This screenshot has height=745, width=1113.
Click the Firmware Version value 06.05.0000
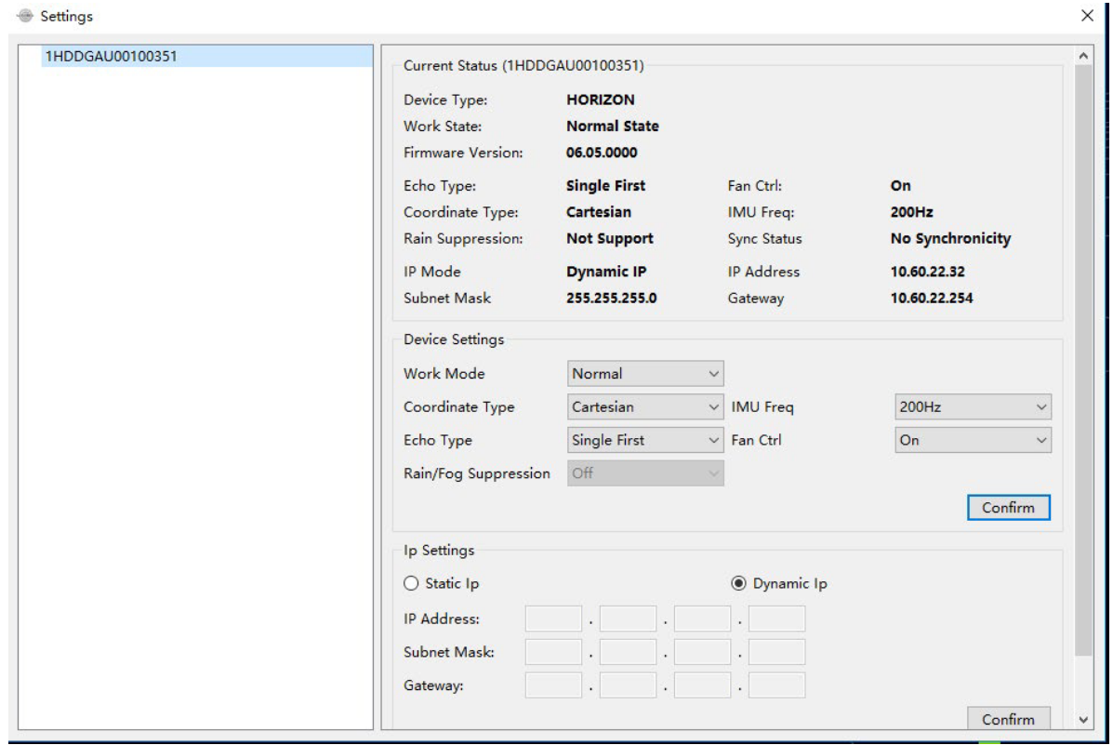(602, 153)
